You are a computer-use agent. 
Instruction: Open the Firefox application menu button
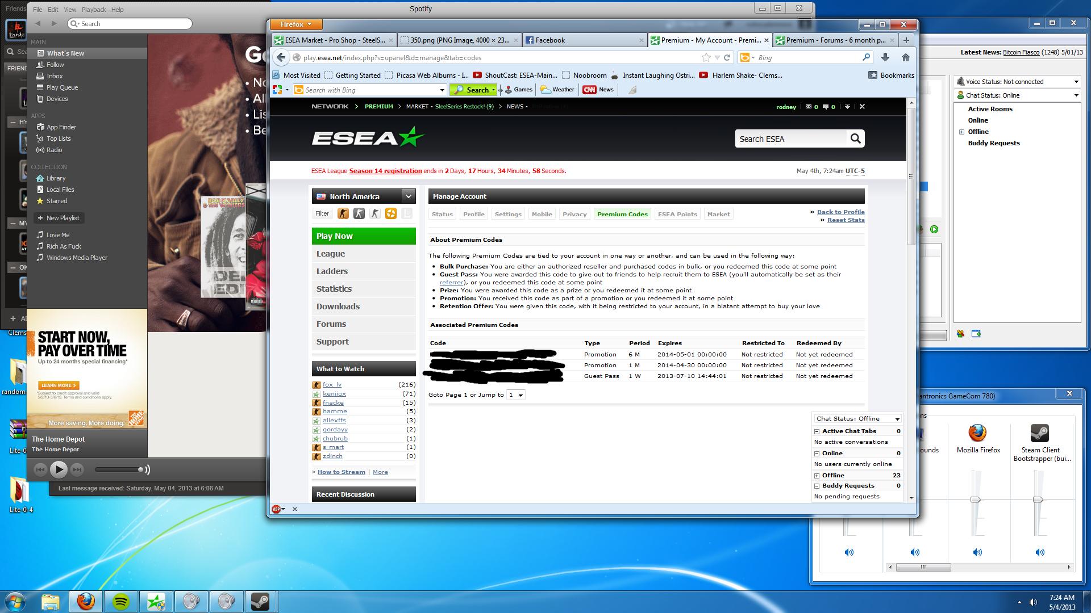[296, 24]
